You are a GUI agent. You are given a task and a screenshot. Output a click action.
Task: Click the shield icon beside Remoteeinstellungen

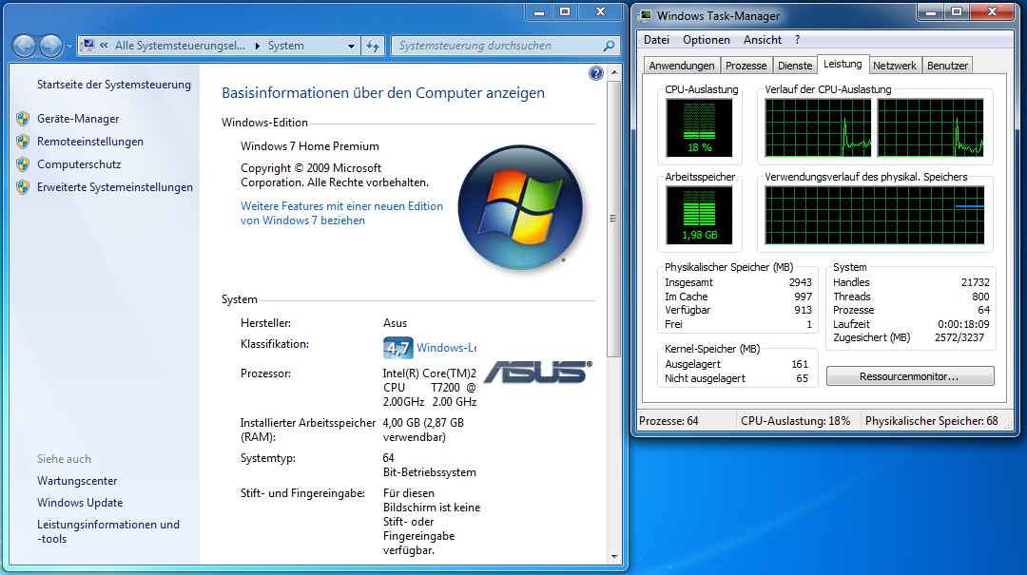point(23,142)
